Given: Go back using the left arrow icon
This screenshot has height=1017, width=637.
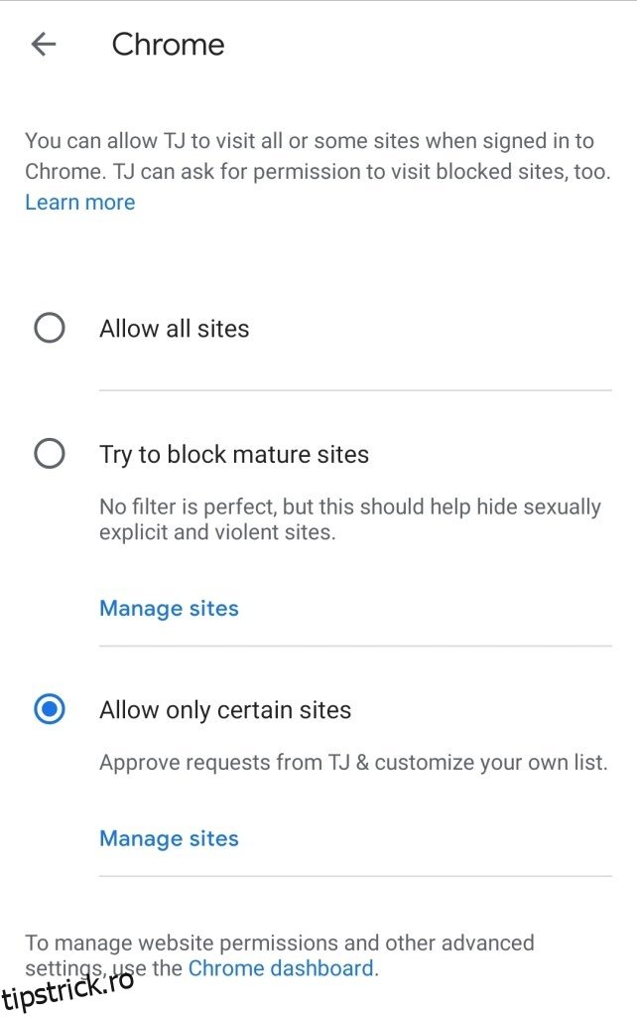Looking at the screenshot, I should tap(44, 45).
